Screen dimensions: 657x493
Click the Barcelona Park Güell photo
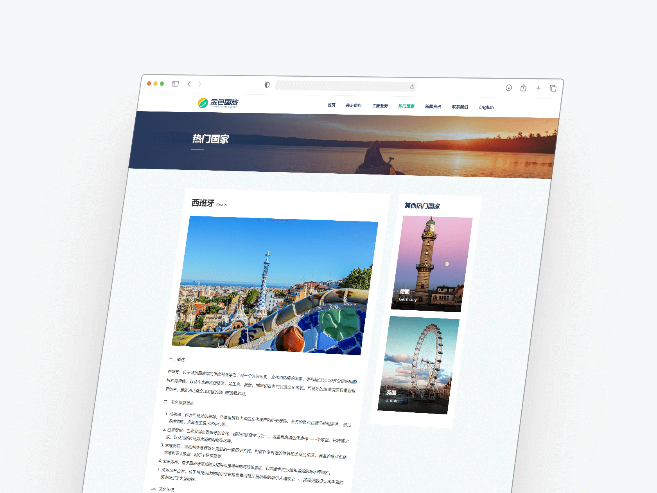click(275, 286)
